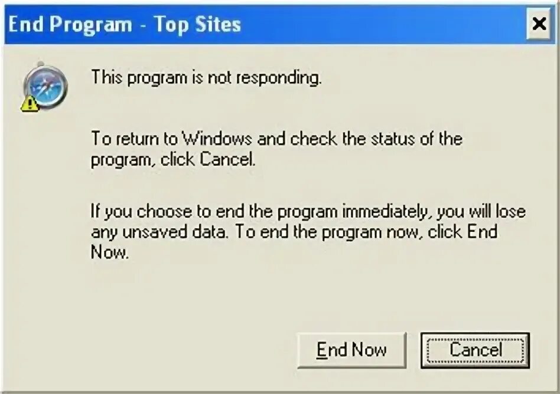
Task: Click empty blue title bar area
Action: (x=382, y=25)
